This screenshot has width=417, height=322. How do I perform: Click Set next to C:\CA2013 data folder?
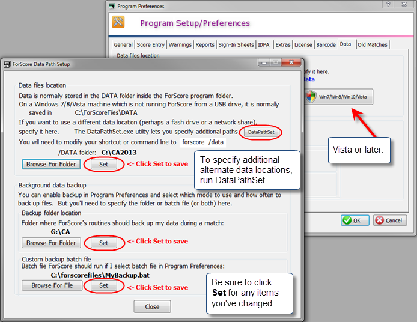click(104, 165)
